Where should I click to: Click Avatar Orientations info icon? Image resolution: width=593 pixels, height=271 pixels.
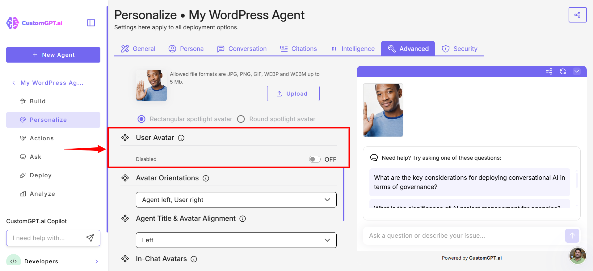pyautogui.click(x=206, y=179)
